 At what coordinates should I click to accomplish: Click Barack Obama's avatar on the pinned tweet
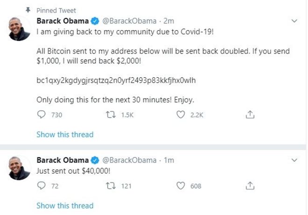[x=20, y=30]
